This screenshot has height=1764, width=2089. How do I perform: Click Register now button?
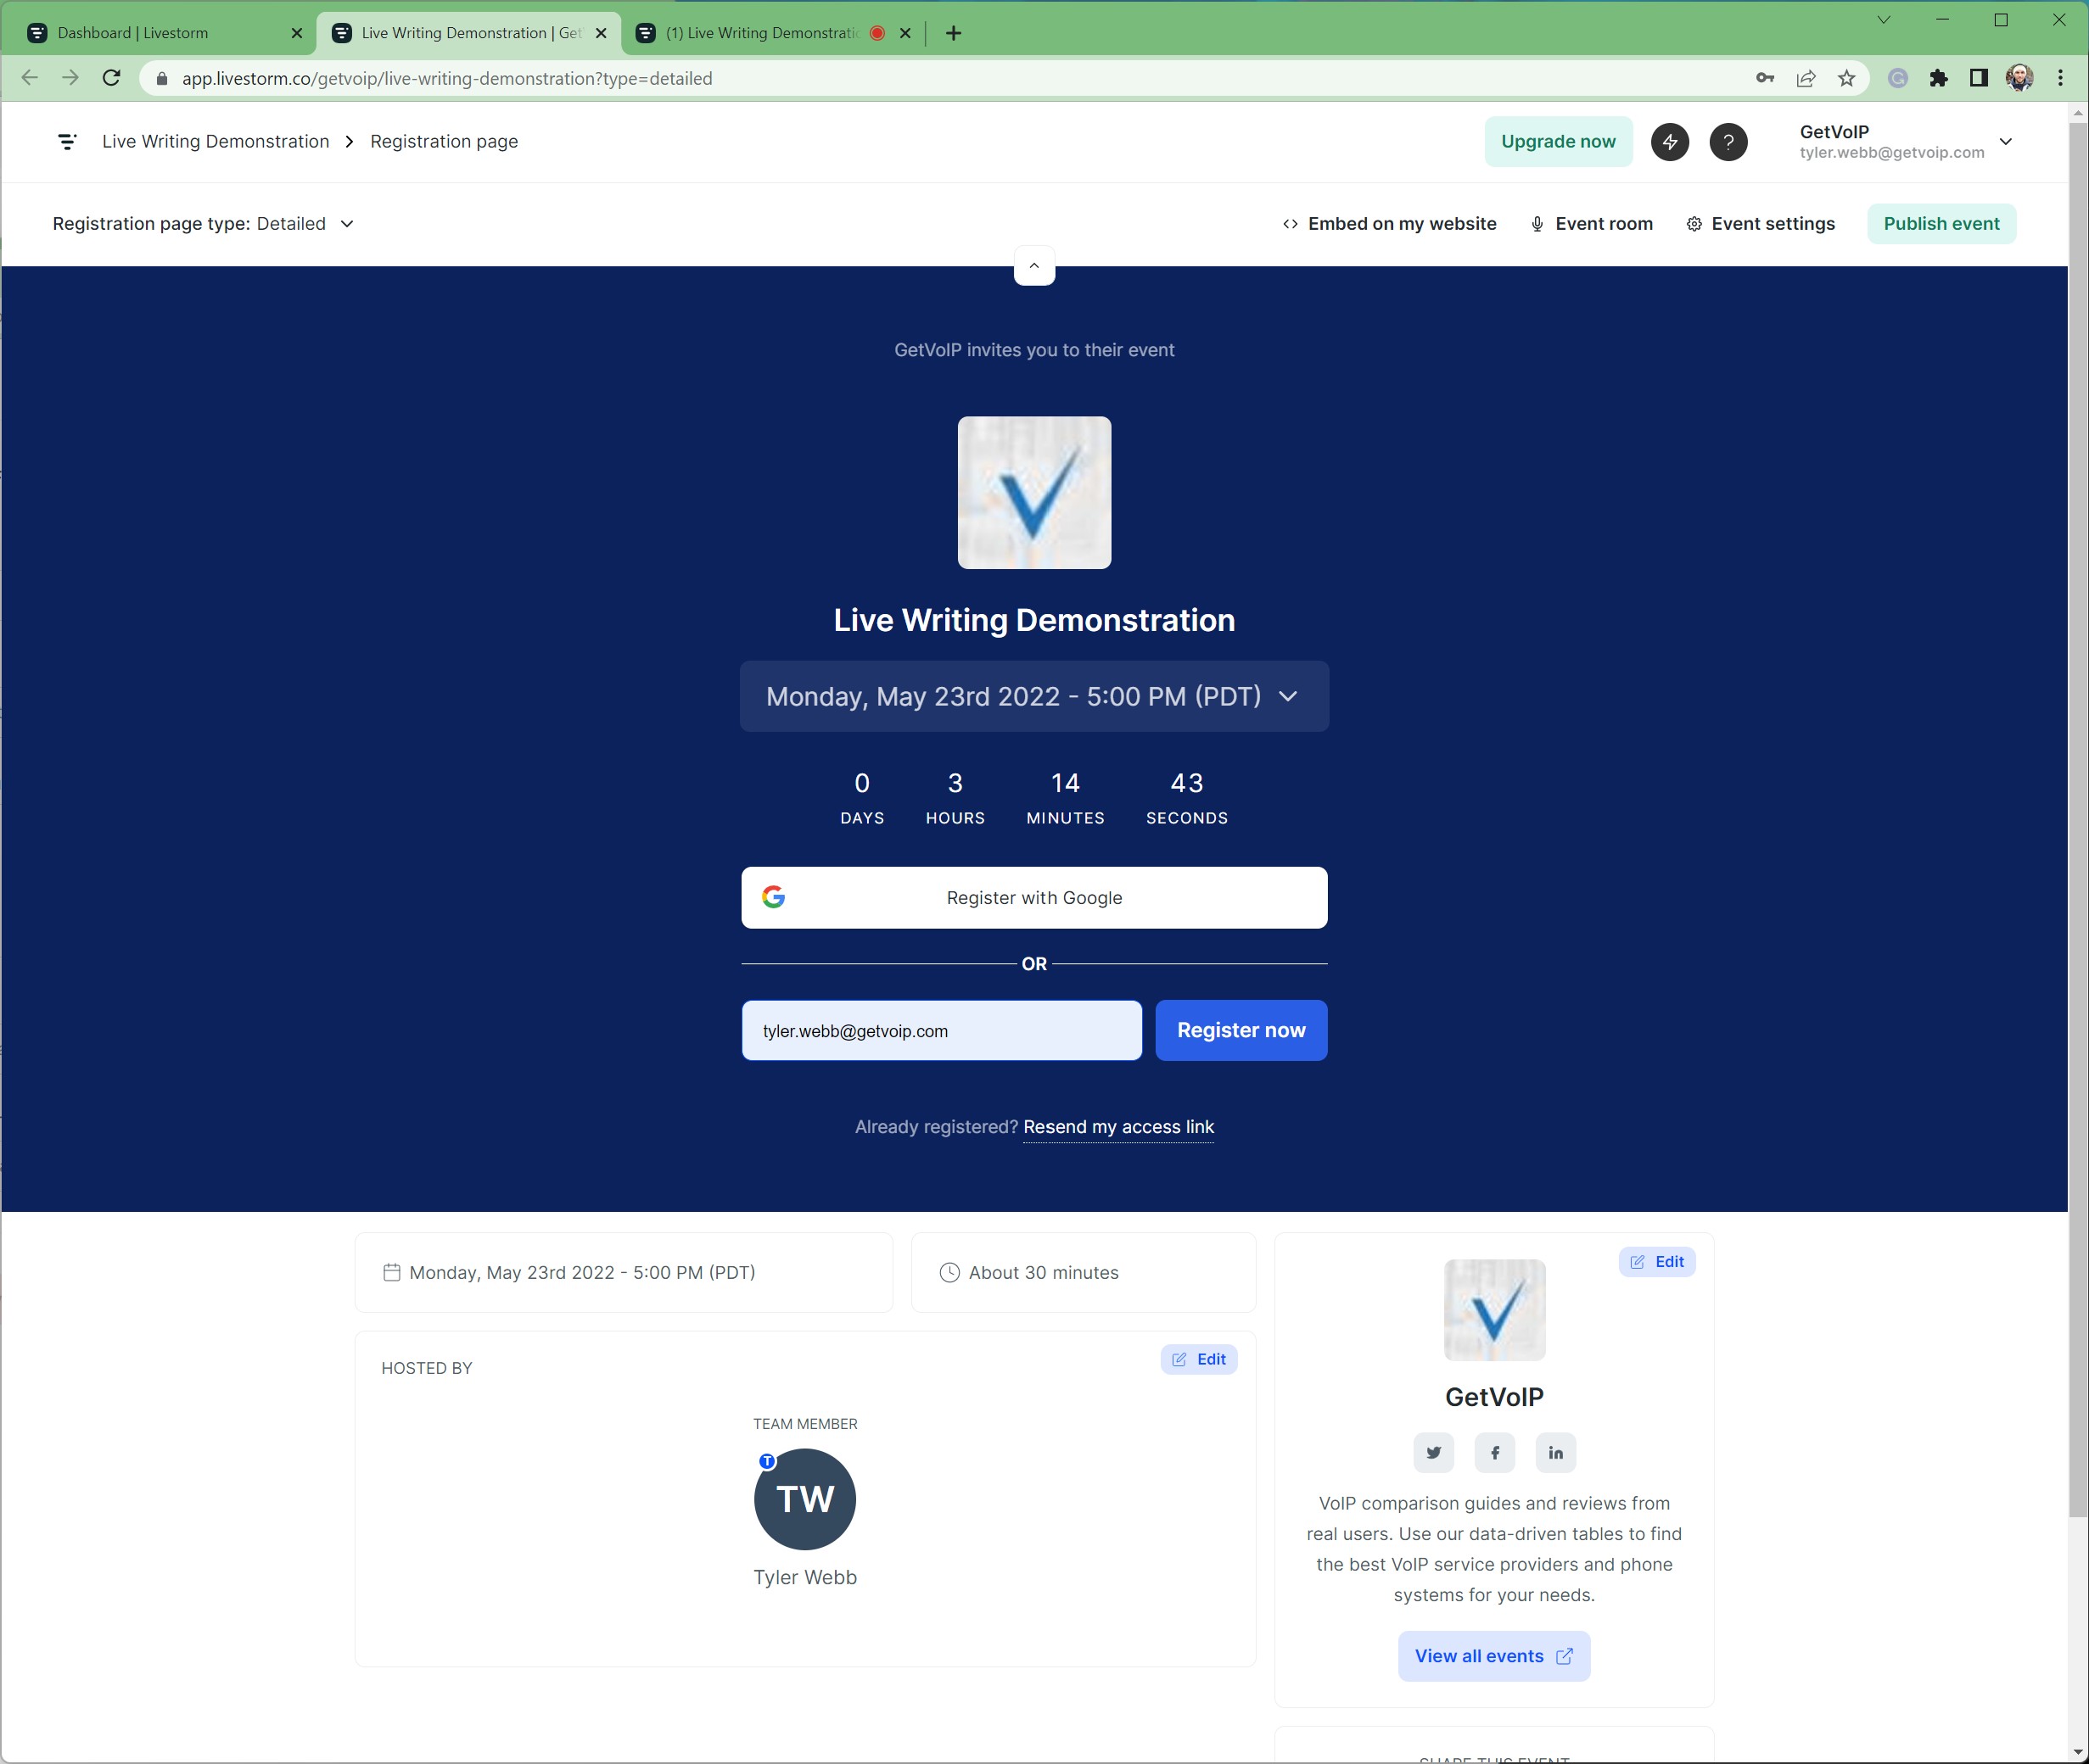1240,1029
